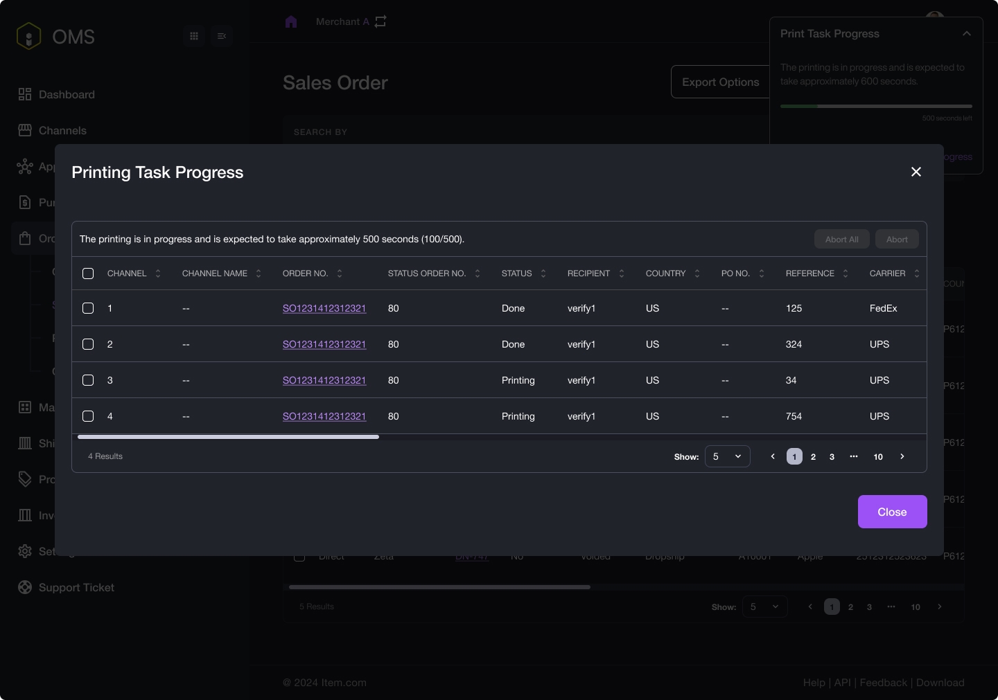
Task: Collapse the Print Task Progress panel chevron
Action: click(x=967, y=34)
